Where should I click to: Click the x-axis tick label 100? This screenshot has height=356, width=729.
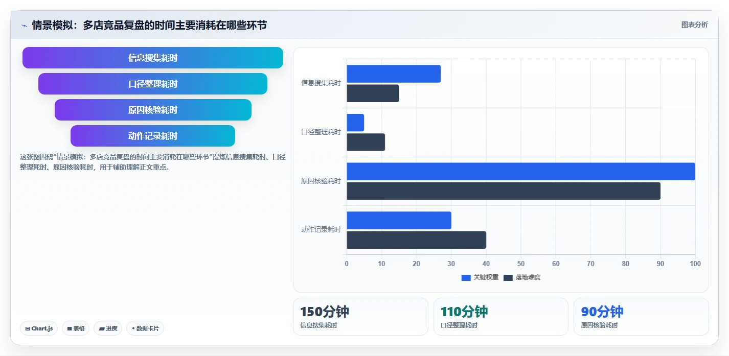point(695,264)
